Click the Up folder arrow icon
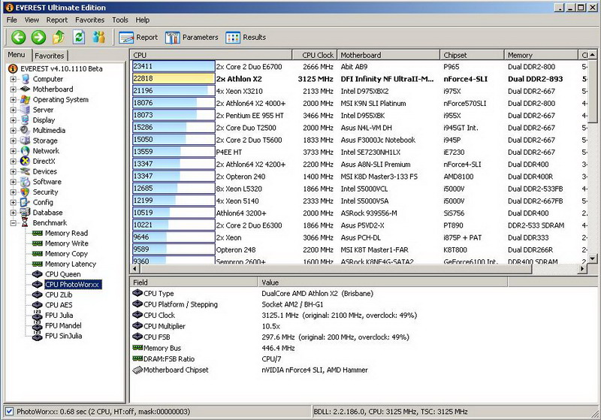601x420 pixels. (59, 37)
